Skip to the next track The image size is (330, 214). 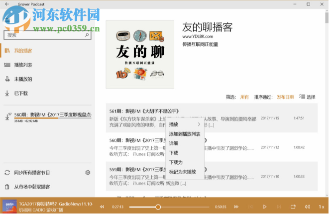click(279, 207)
